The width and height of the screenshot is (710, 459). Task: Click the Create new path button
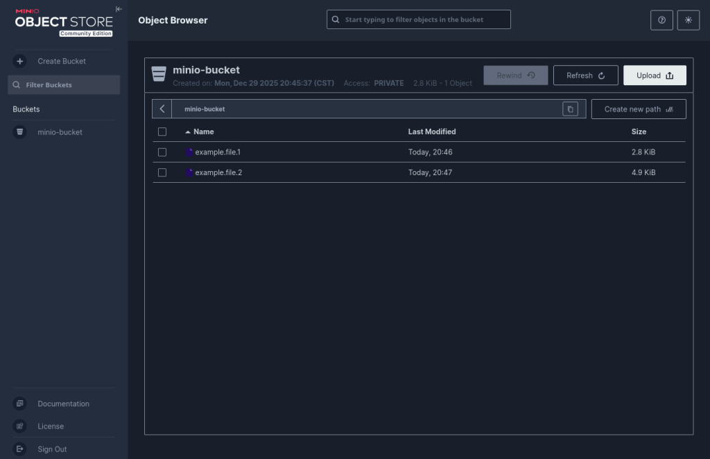638,109
